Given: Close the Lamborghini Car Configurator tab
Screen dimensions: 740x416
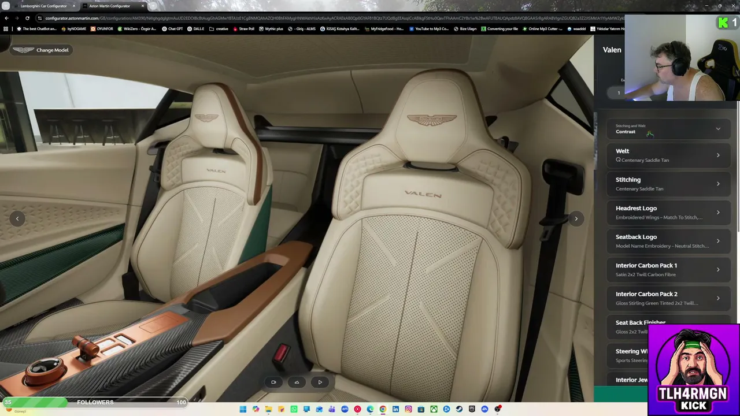Looking at the screenshot, I should tap(73, 6).
